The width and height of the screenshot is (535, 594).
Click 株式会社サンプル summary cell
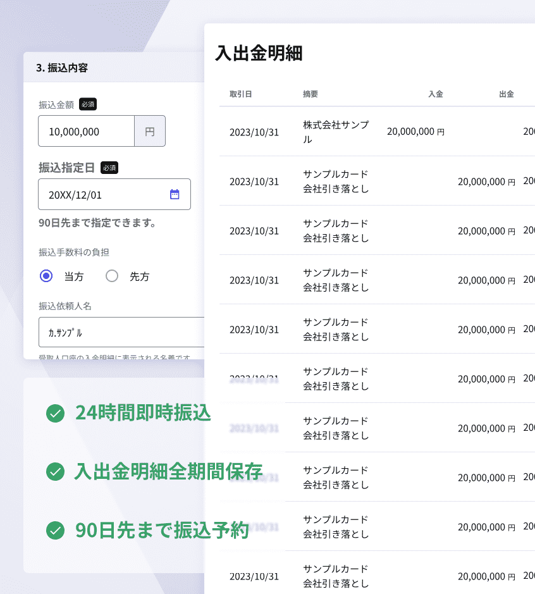[x=336, y=132]
